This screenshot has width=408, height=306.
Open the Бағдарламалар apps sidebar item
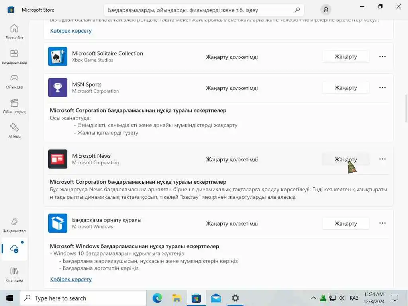pos(14,57)
